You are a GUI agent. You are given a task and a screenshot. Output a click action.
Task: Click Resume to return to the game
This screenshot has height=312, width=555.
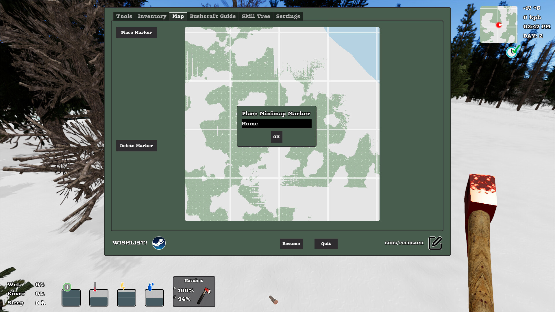(x=291, y=244)
